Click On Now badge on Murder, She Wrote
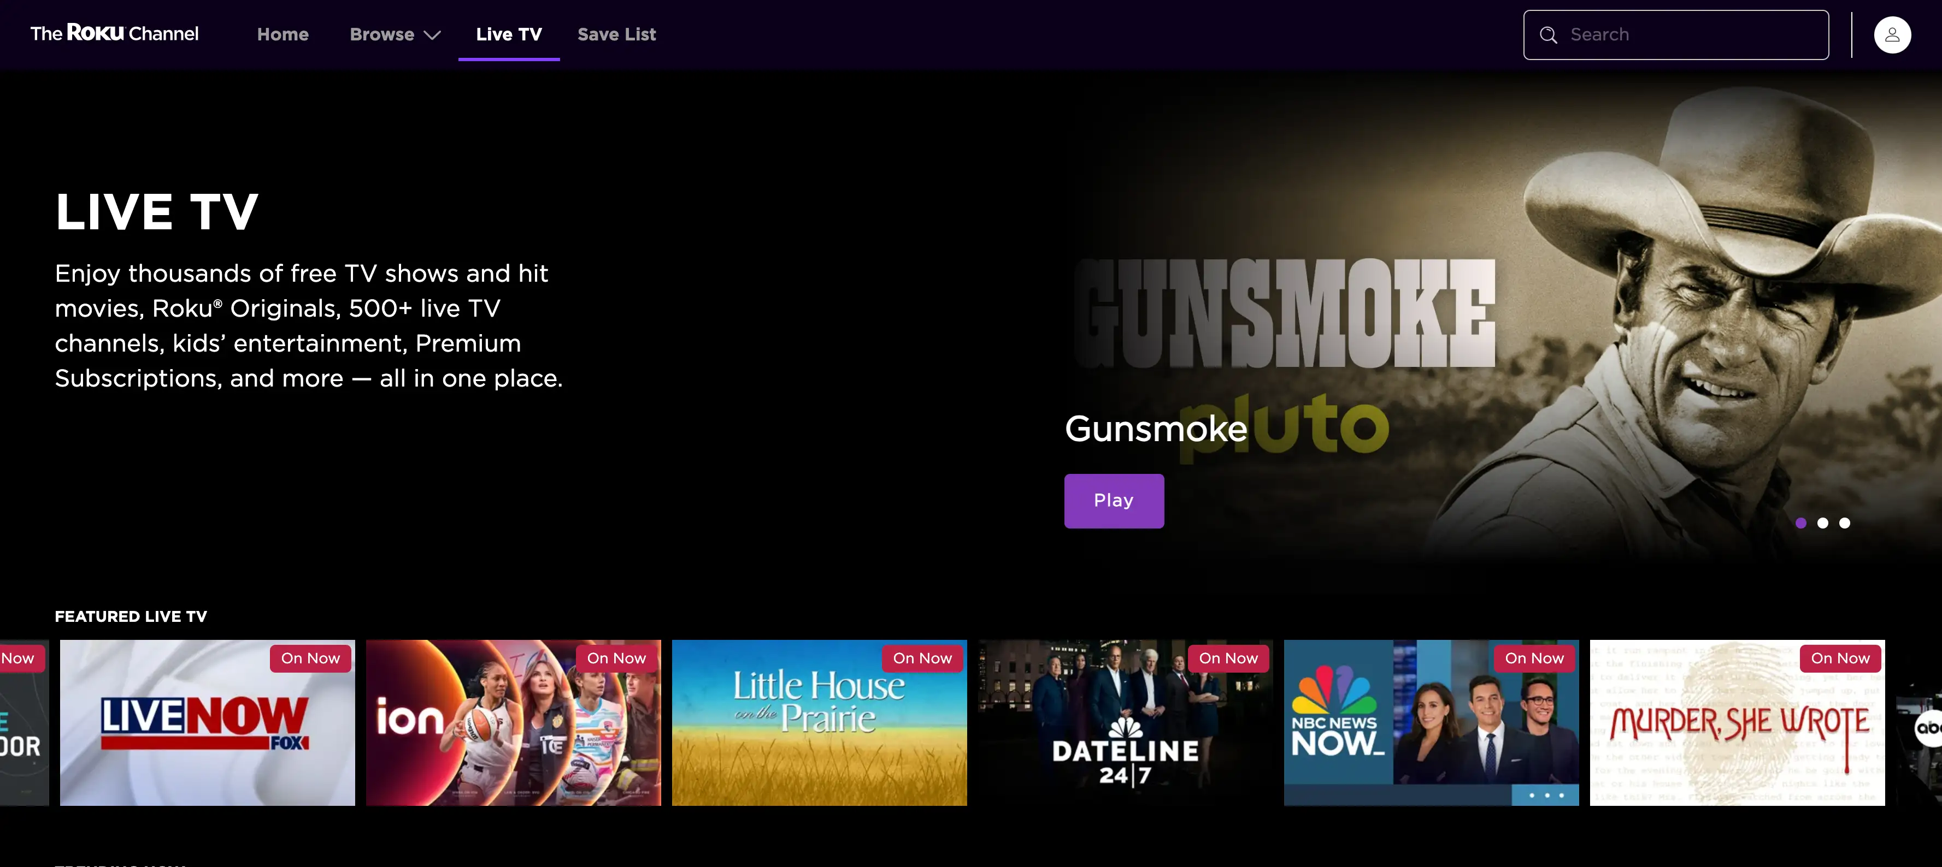 pyautogui.click(x=1840, y=658)
